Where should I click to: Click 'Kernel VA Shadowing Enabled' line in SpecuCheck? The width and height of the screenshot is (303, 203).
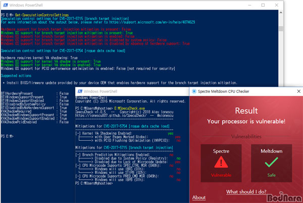click(124, 133)
